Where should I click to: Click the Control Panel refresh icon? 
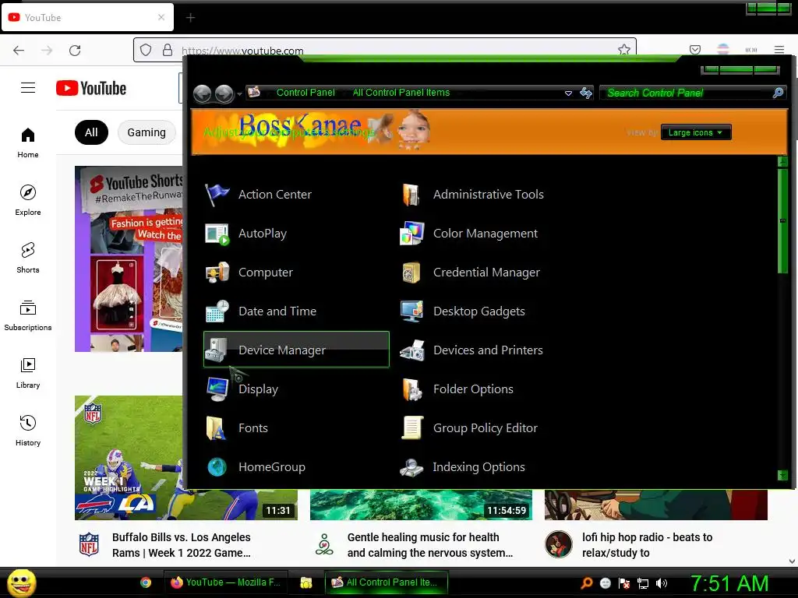tap(586, 93)
